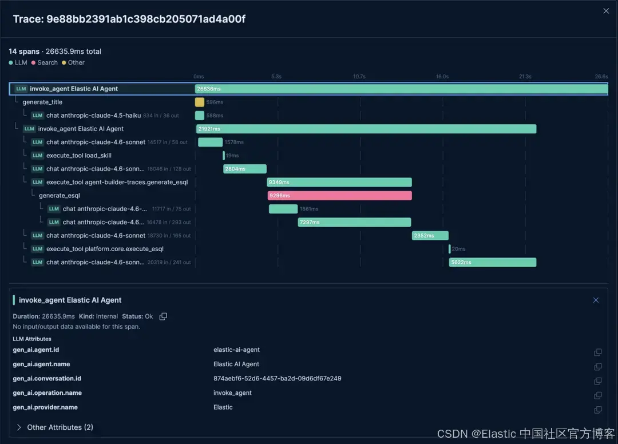Click the 16.0s timeline axis label
This screenshot has height=444, width=618.
tap(442, 77)
